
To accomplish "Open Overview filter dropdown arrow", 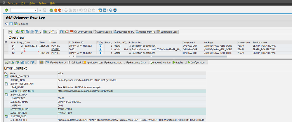I will tap(40, 32).
